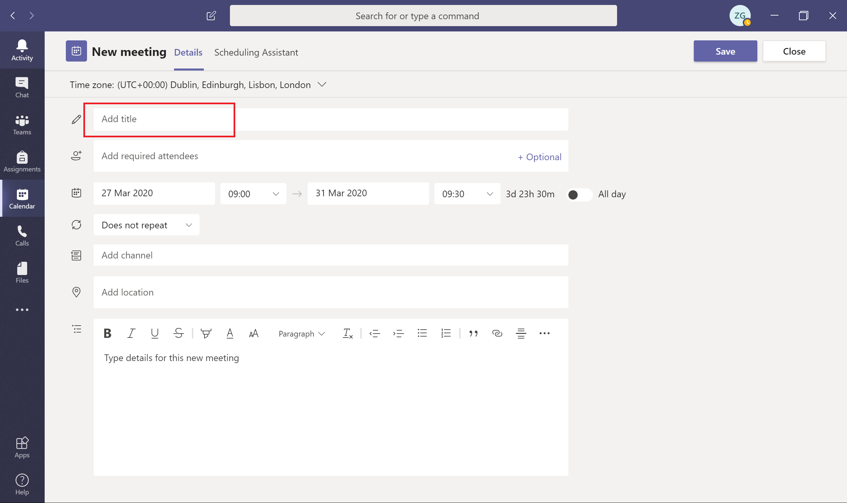
Task: Restore down the Teams window
Action: pos(803,16)
